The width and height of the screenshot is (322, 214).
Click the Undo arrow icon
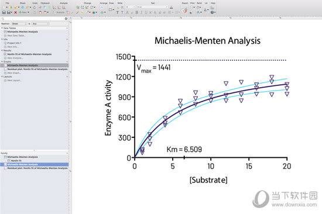(x=35, y=8)
